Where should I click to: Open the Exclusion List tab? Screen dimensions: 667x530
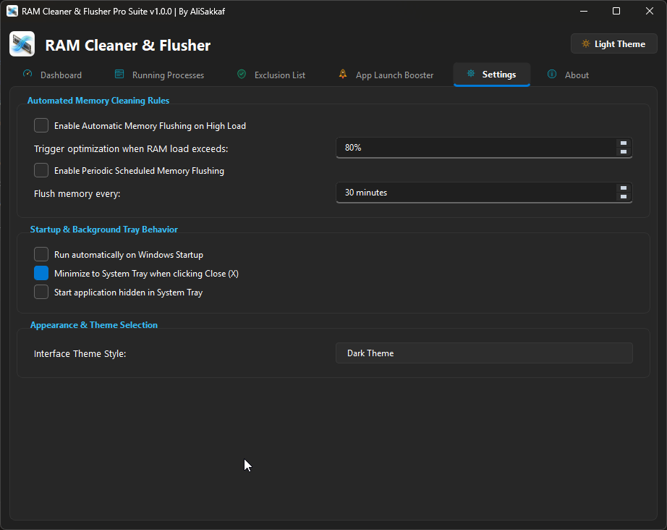click(271, 75)
